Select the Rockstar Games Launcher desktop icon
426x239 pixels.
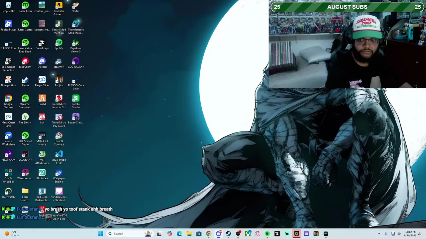59,9
